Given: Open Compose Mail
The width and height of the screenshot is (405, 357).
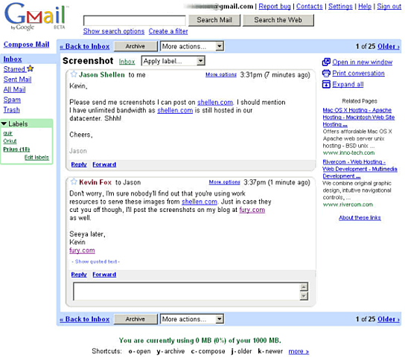Looking at the screenshot, I should (x=26, y=45).
